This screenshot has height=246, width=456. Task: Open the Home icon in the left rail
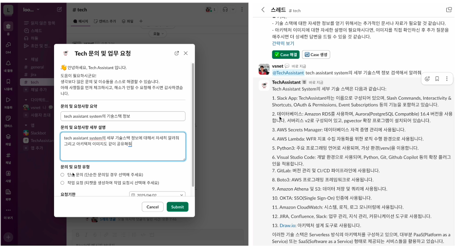pos(8,27)
